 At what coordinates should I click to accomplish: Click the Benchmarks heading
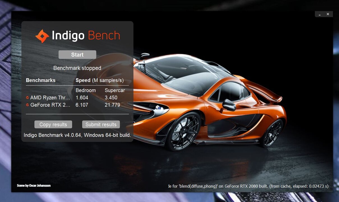point(41,80)
